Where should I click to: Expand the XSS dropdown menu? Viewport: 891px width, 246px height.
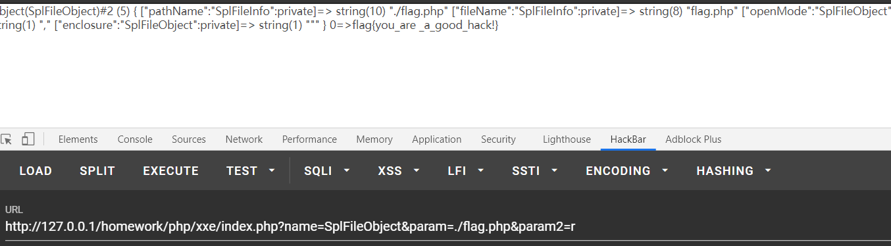coord(399,171)
